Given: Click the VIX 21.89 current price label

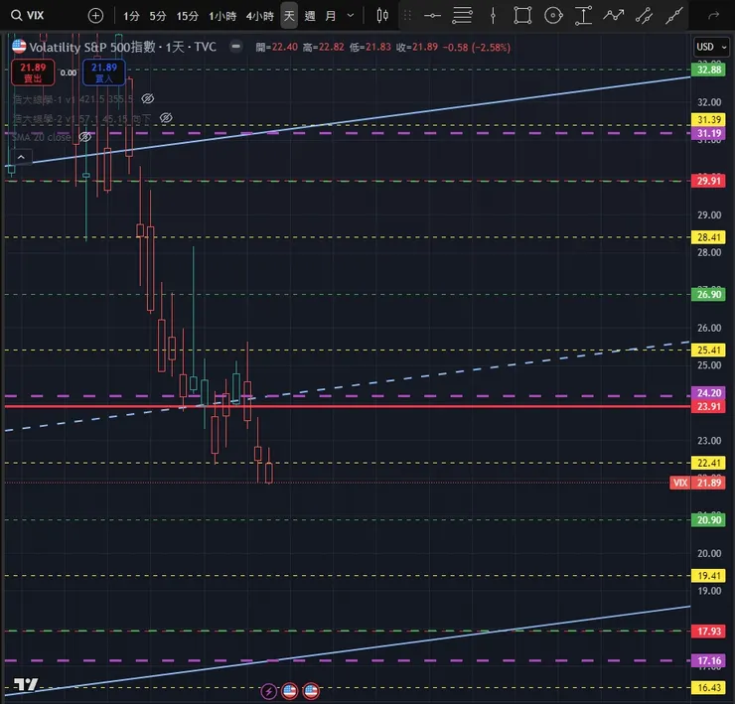Looking at the screenshot, I should pos(698,483).
